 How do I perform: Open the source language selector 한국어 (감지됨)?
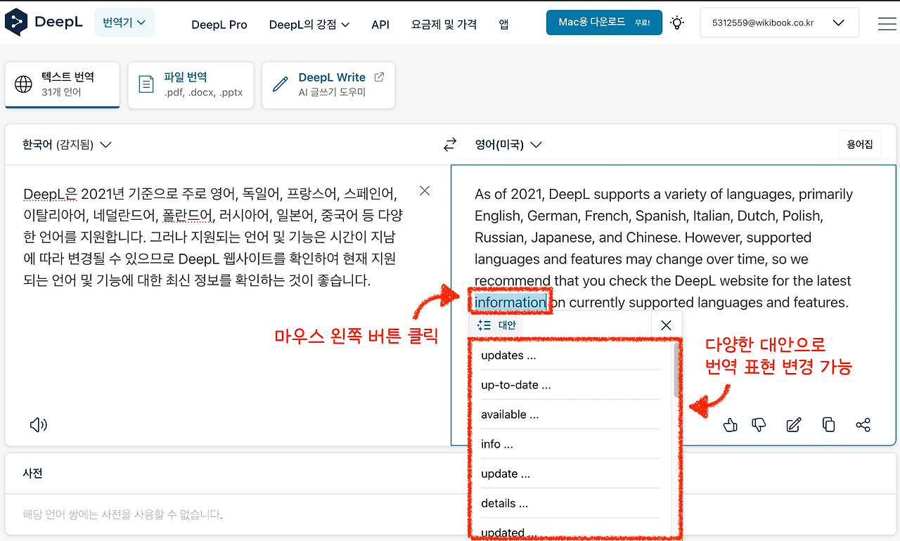[67, 145]
